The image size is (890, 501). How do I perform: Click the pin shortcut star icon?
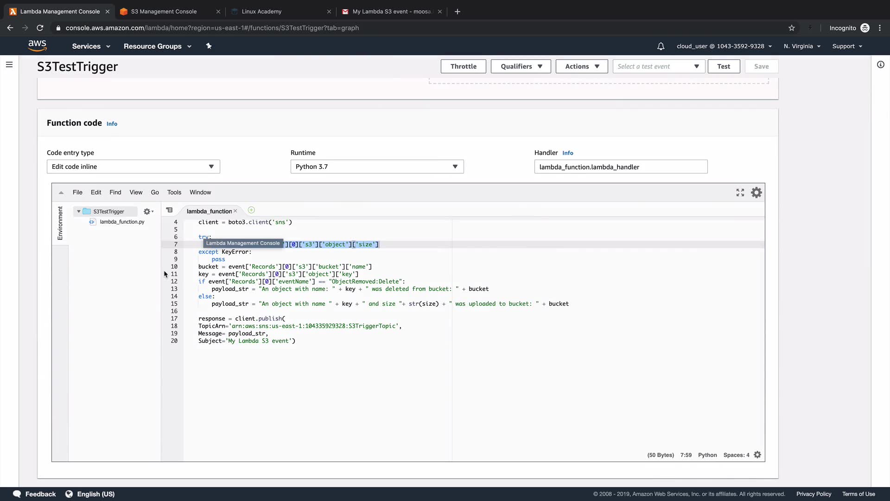[x=209, y=46]
